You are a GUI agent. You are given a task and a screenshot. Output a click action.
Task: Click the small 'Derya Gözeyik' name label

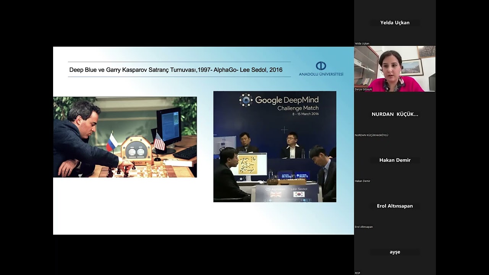(363, 89)
